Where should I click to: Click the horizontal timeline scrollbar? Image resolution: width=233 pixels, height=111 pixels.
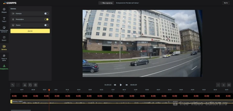[21, 110]
